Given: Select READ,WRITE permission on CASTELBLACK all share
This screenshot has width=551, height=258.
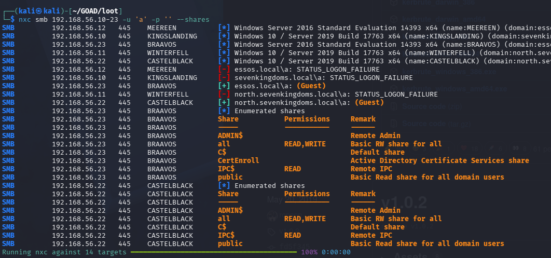Looking at the screenshot, I should tap(305, 219).
